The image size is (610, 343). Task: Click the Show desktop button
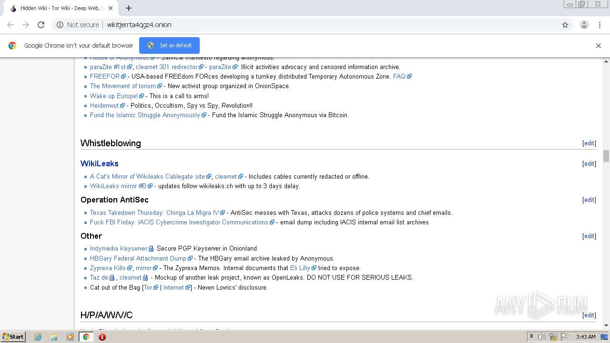pos(605,337)
